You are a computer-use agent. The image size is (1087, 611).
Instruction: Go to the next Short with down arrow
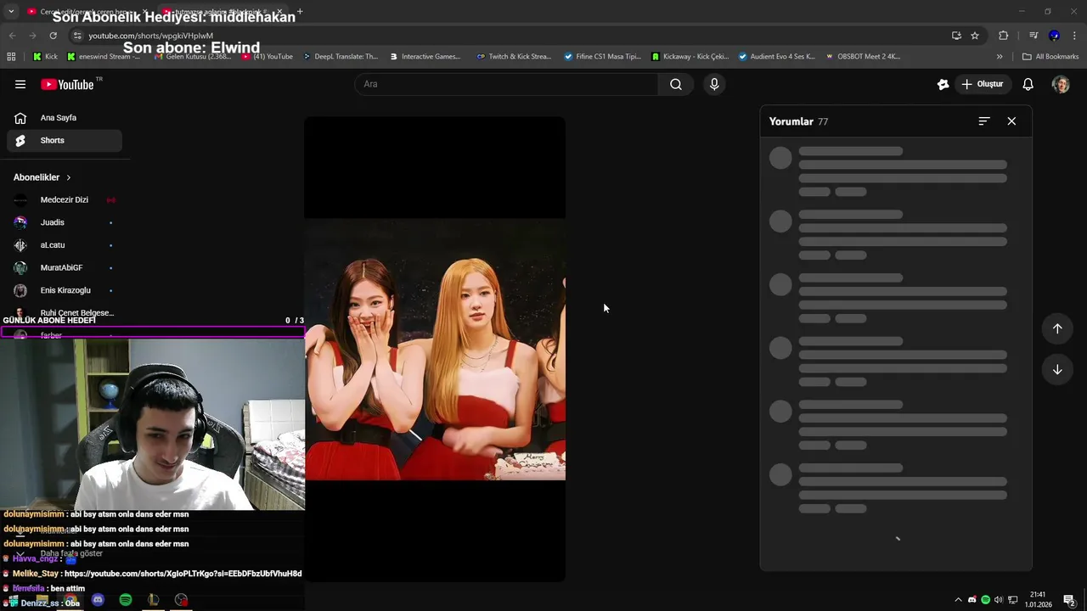tap(1057, 369)
